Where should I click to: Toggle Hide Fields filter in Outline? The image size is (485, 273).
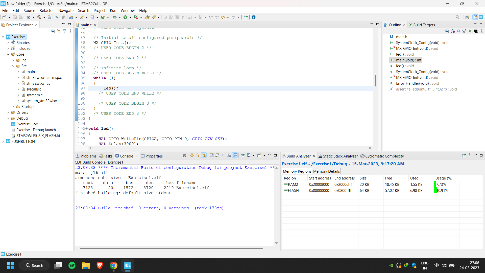pyautogui.click(x=458, y=31)
